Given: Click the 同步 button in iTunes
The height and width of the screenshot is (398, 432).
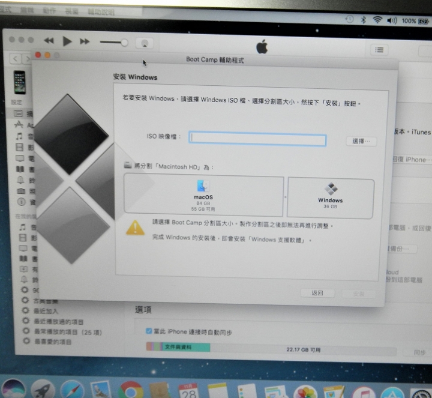Looking at the screenshot, I should pyautogui.click(x=419, y=352).
